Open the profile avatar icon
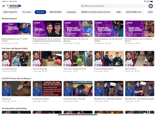 (x=151, y=6)
